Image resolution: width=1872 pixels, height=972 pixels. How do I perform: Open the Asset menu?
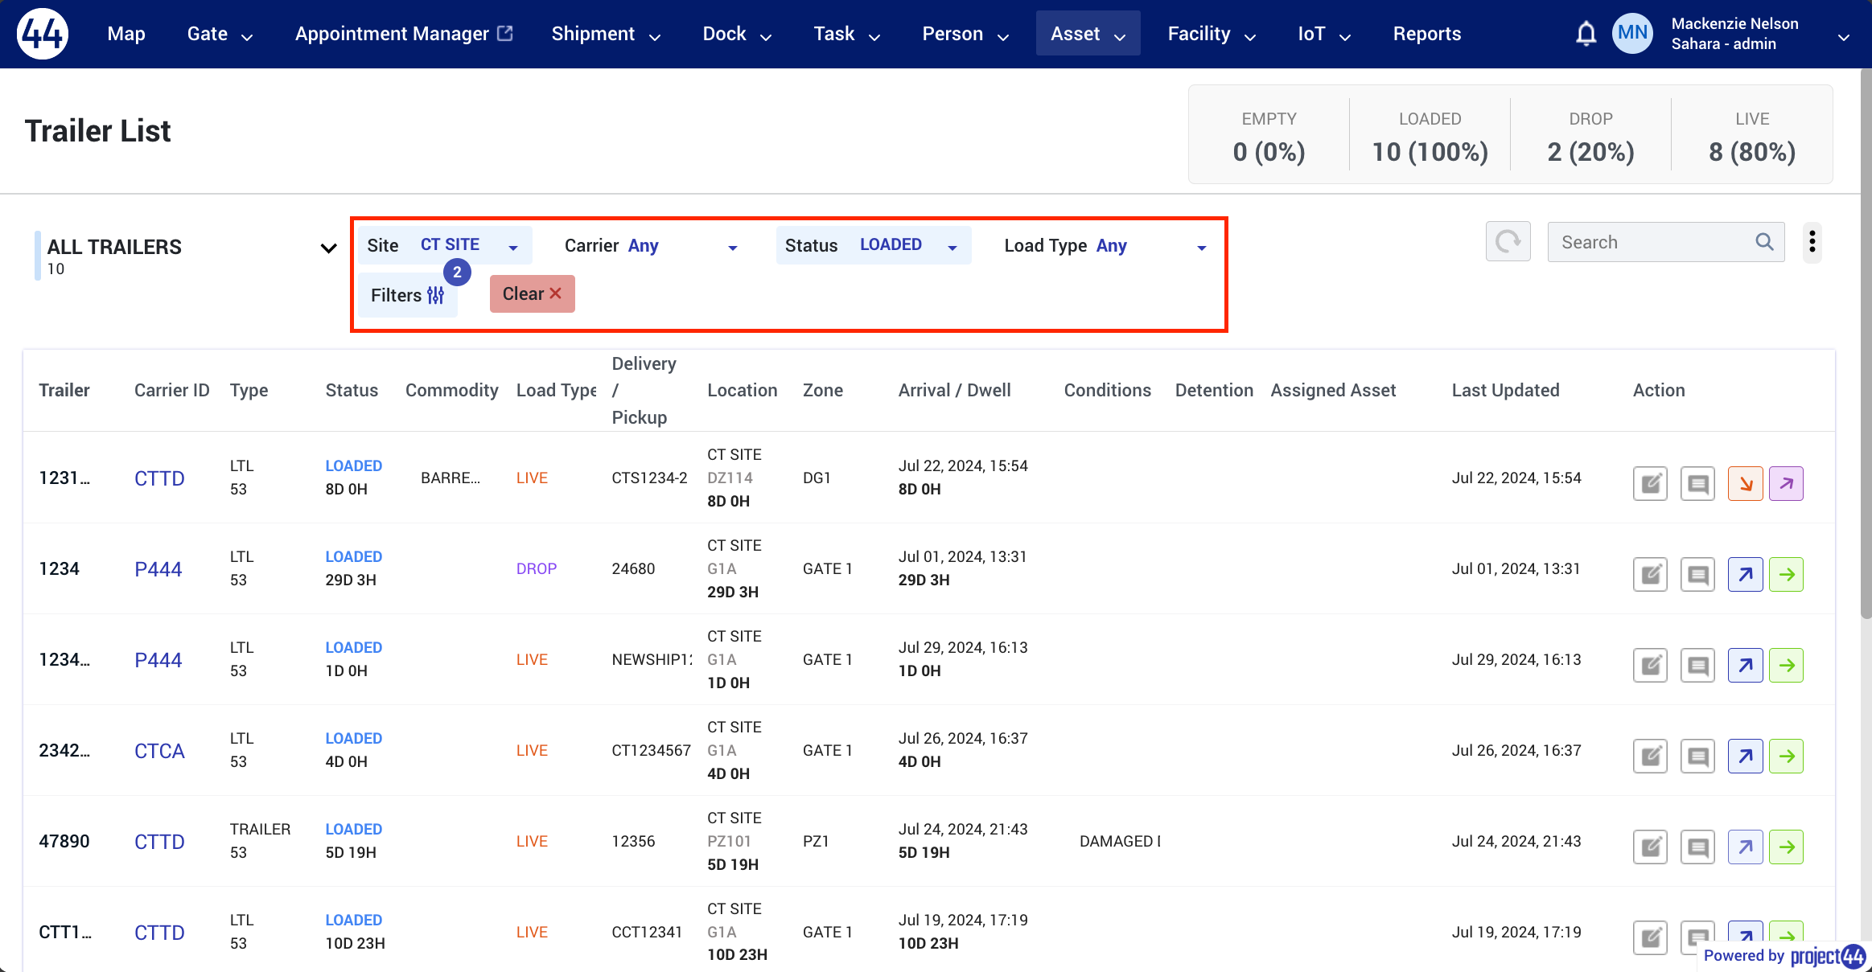point(1088,34)
